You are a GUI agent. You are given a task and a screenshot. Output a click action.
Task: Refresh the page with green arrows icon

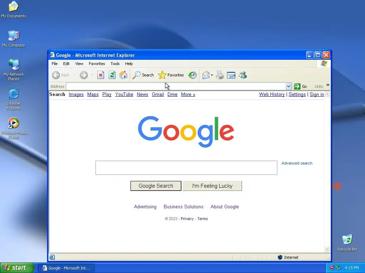click(x=112, y=75)
